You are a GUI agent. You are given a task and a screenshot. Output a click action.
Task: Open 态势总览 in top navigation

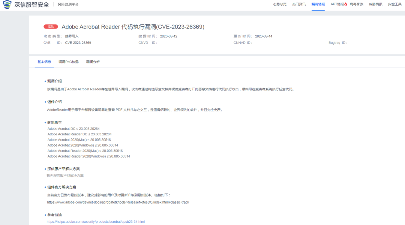pyautogui.click(x=280, y=4)
